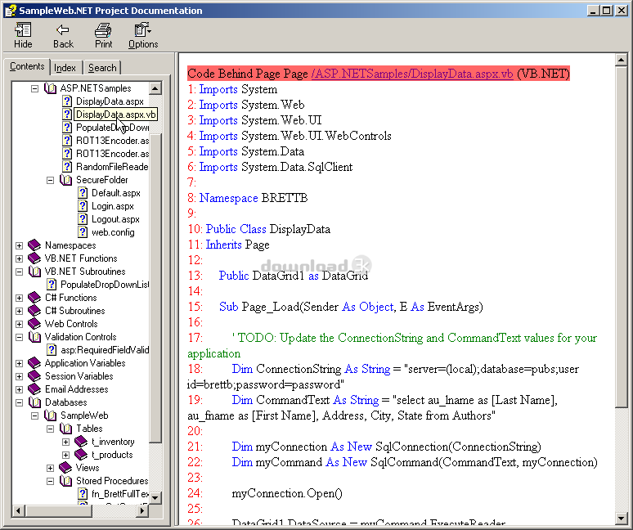Click the page icon beside web.config
The height and width of the screenshot is (530, 633).
(x=83, y=232)
